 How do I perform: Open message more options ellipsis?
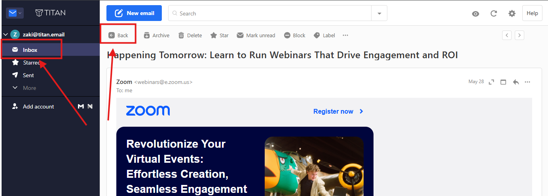click(527, 82)
